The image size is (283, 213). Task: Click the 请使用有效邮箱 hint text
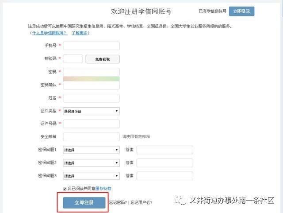(x=136, y=136)
